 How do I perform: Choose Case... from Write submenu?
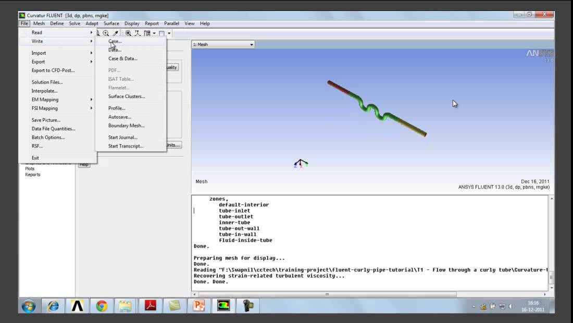[x=115, y=41]
